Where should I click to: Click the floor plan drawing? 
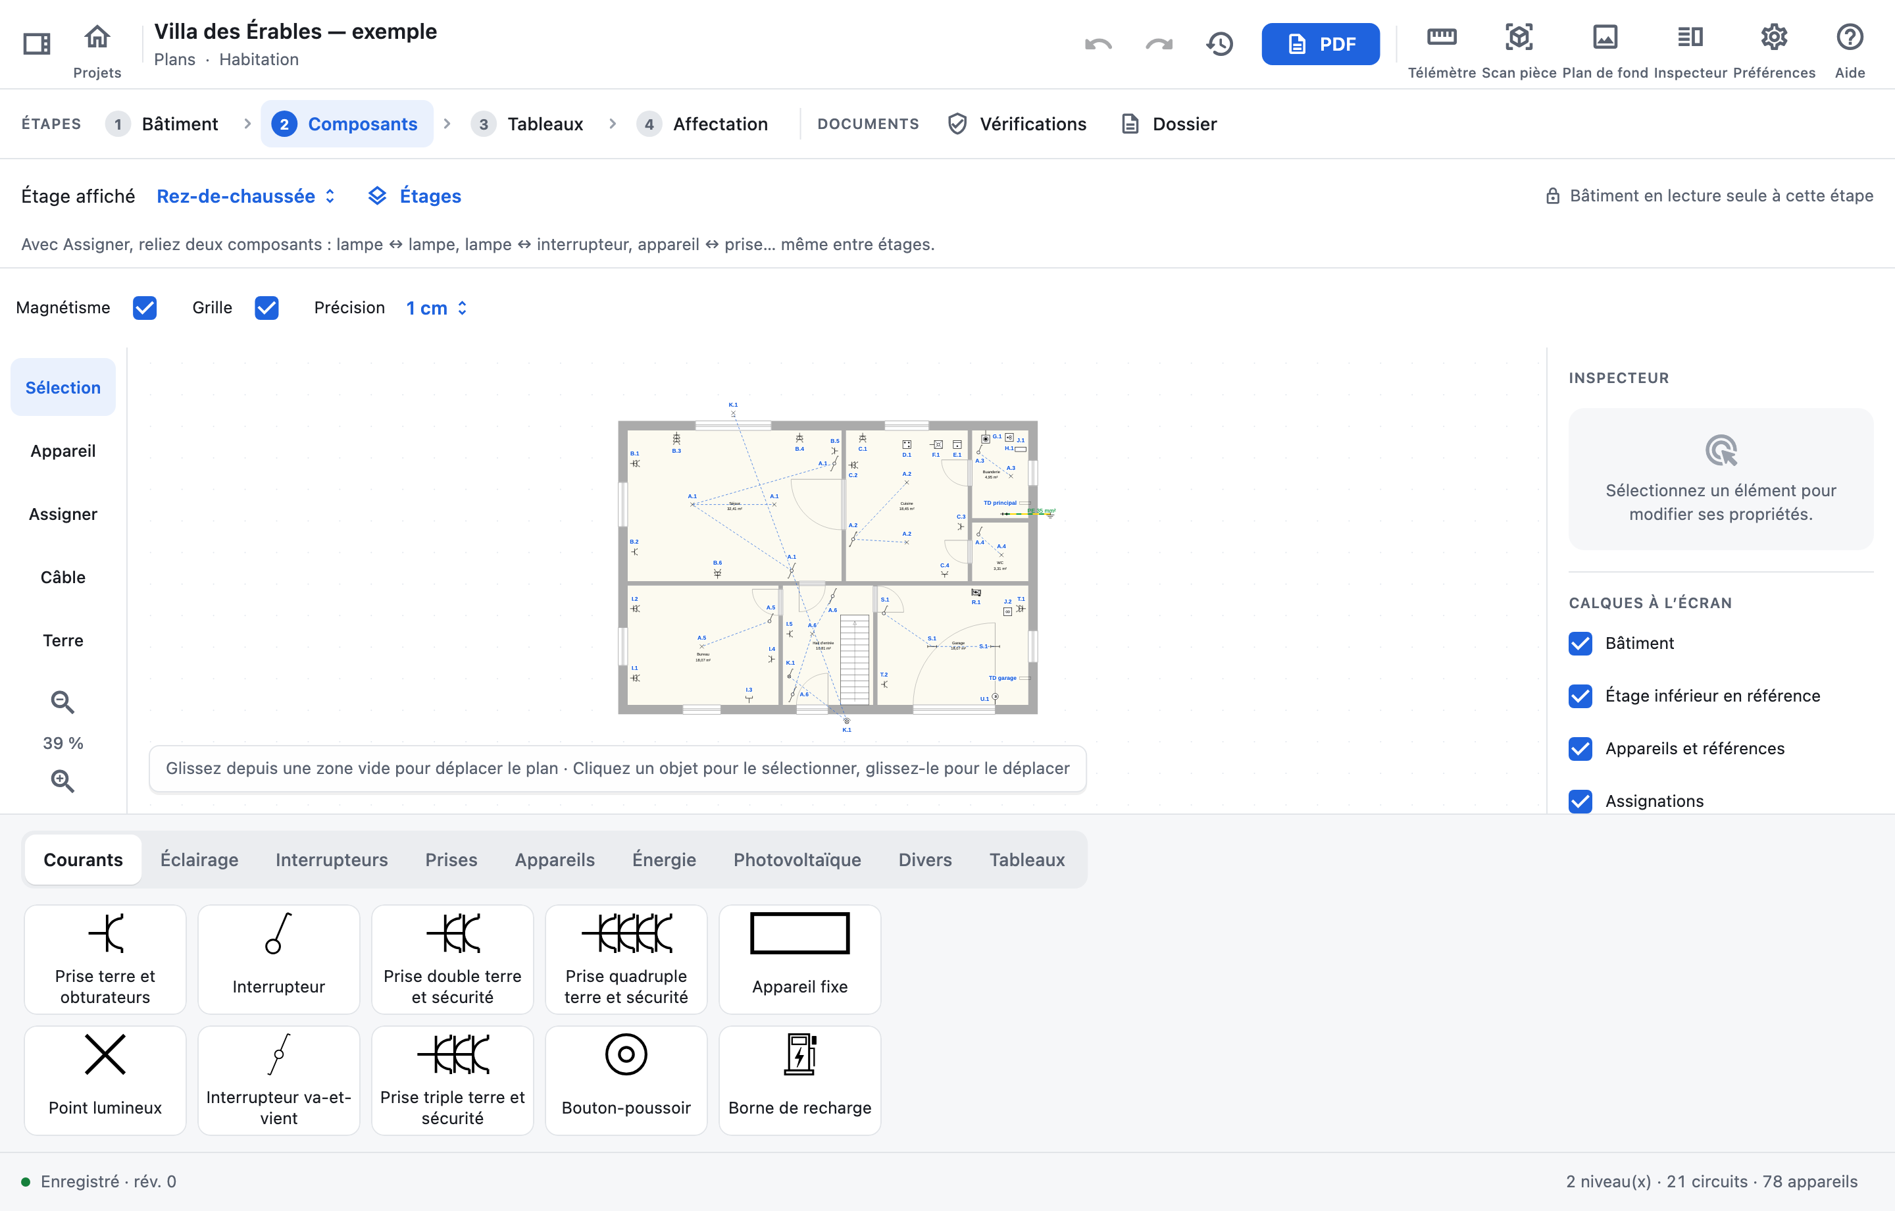tap(828, 568)
